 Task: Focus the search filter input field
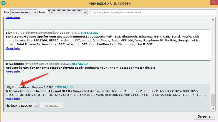click(152, 13)
